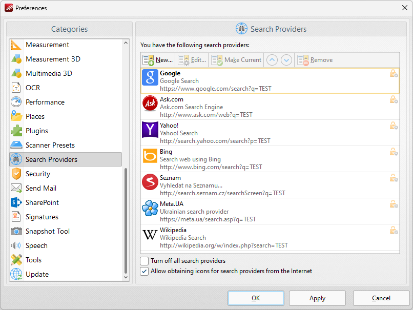This screenshot has width=413, height=310.
Task: Click the Update globe icon
Action: click(16, 274)
